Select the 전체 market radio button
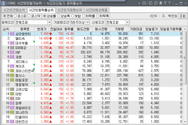188x125 pixels. point(5,16)
